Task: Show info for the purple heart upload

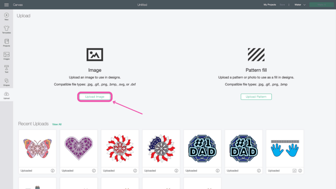Action: pos(94,171)
